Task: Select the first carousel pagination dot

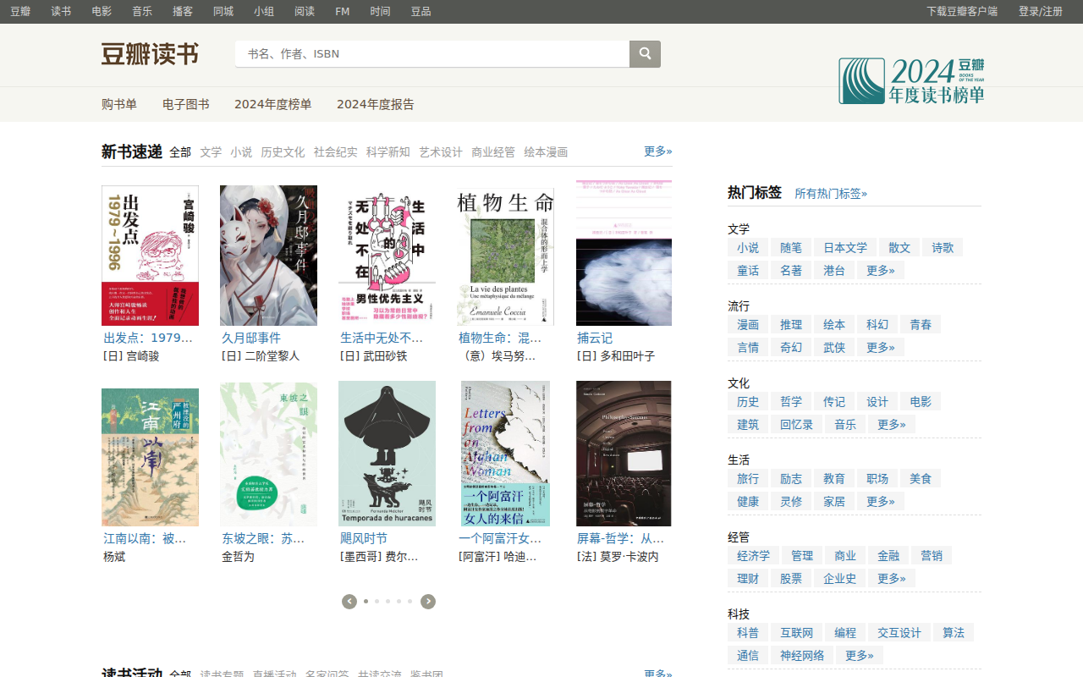Action: pyautogui.click(x=366, y=602)
